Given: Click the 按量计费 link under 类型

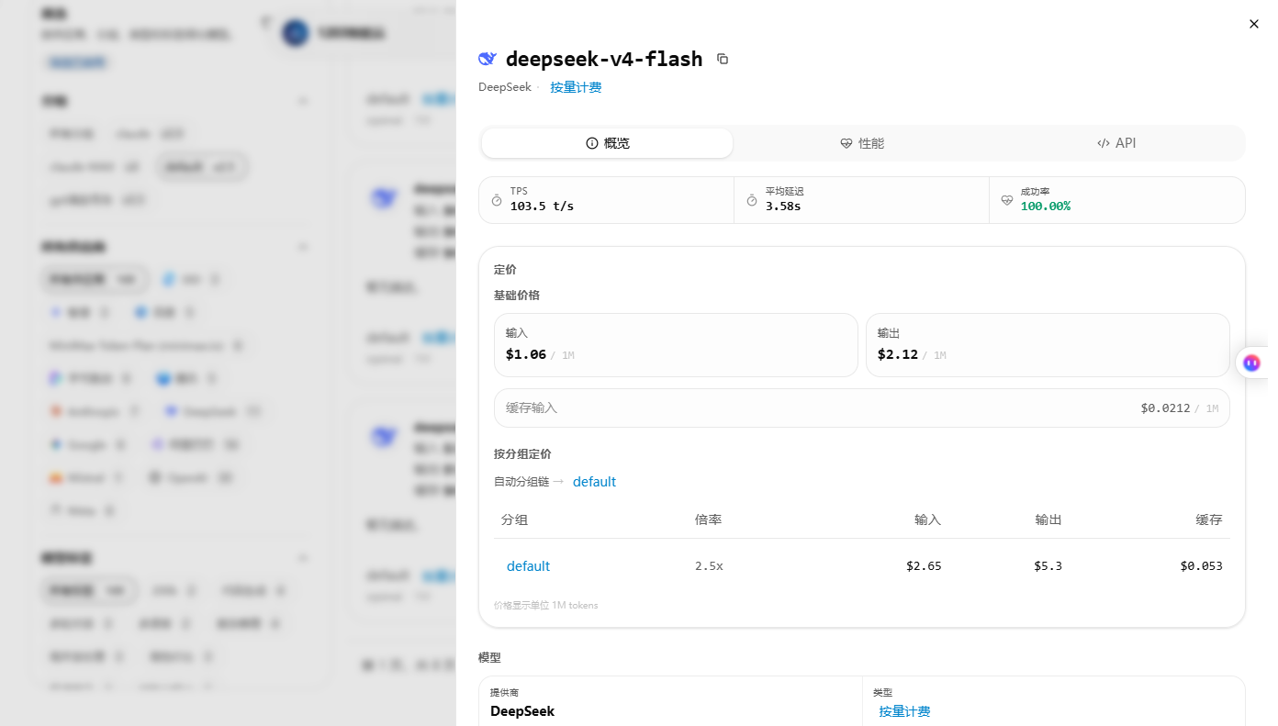Looking at the screenshot, I should tap(904, 711).
